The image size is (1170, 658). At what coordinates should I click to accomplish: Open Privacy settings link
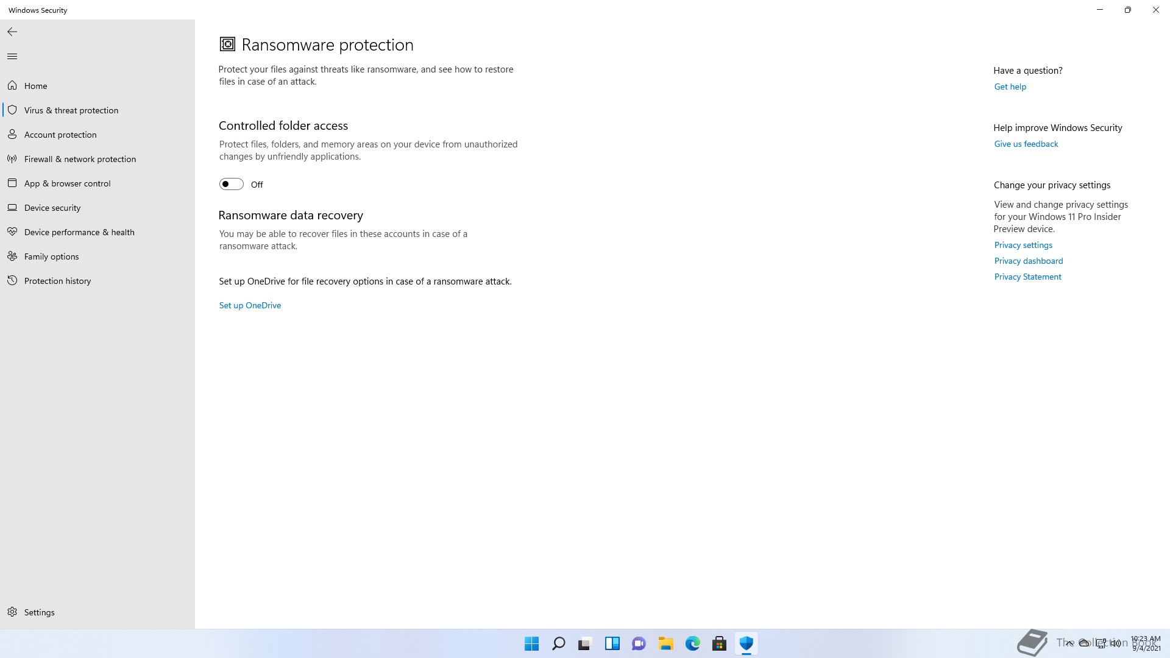pos(1023,245)
